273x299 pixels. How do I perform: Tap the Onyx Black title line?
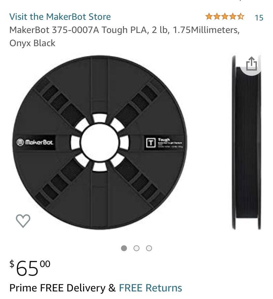[32, 43]
